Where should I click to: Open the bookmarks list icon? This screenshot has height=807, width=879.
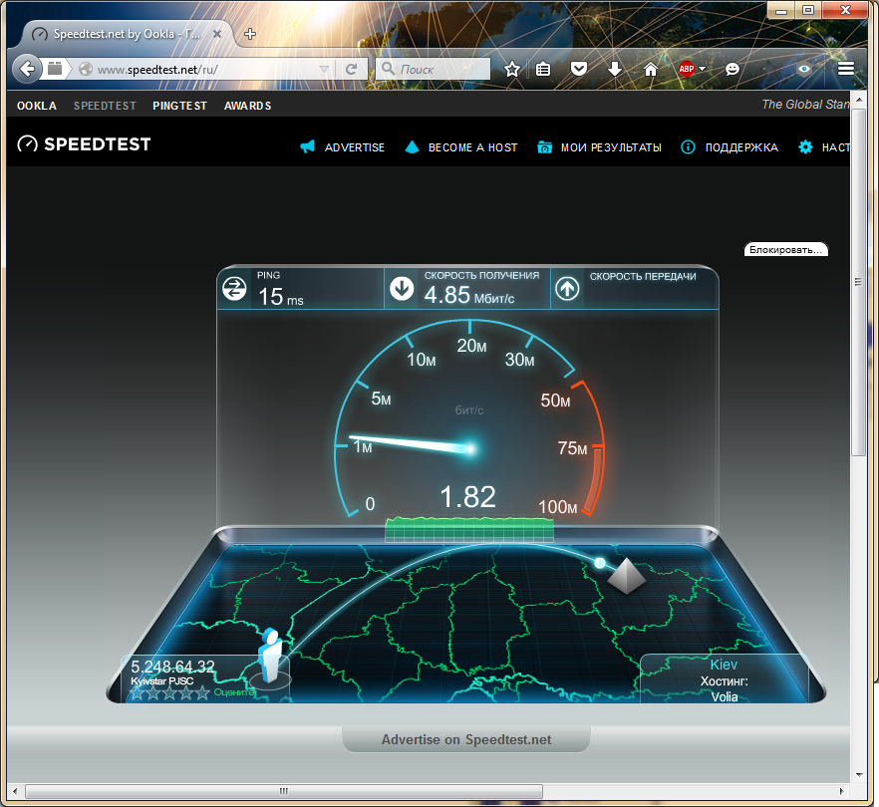[x=543, y=69]
